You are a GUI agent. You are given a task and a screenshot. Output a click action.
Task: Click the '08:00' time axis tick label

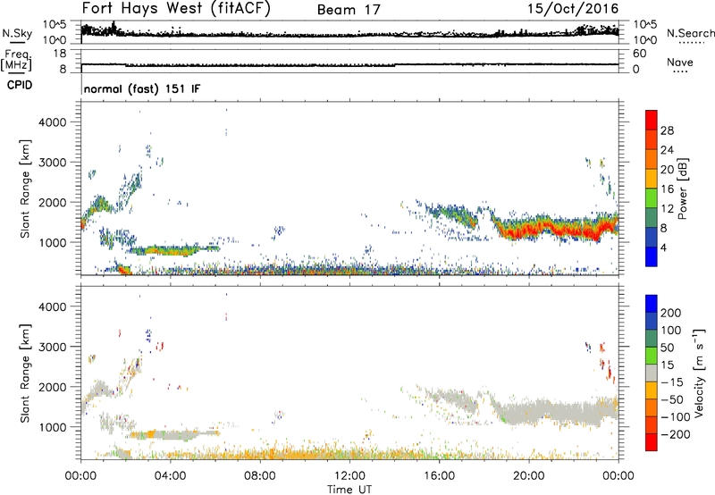260,476
